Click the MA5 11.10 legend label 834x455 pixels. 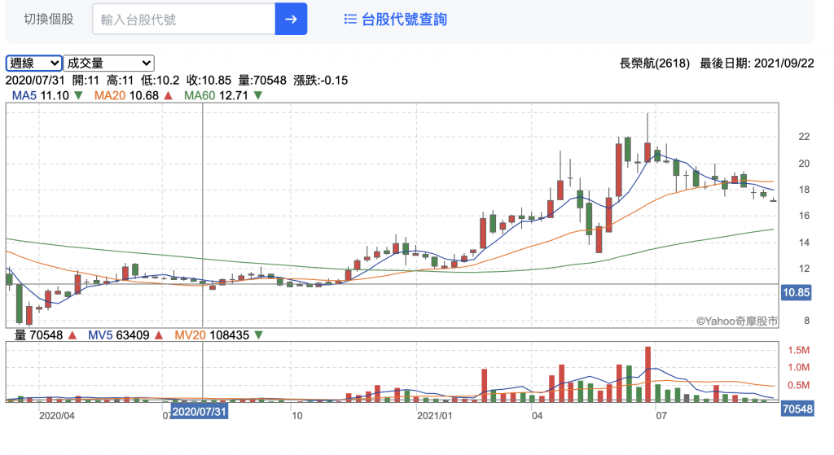41,96
